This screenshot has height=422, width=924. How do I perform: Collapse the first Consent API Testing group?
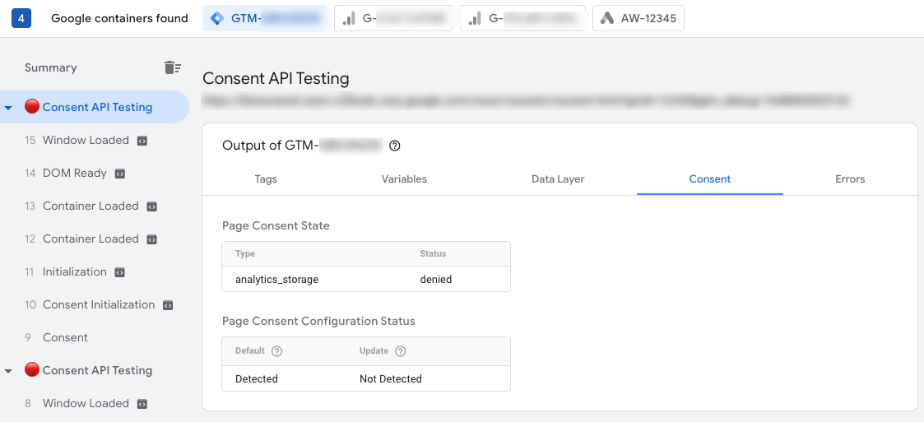tap(8, 108)
